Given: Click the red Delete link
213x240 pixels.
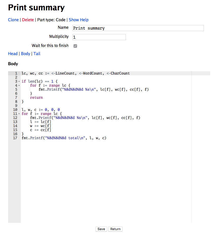Looking at the screenshot, I should (x=28, y=20).
